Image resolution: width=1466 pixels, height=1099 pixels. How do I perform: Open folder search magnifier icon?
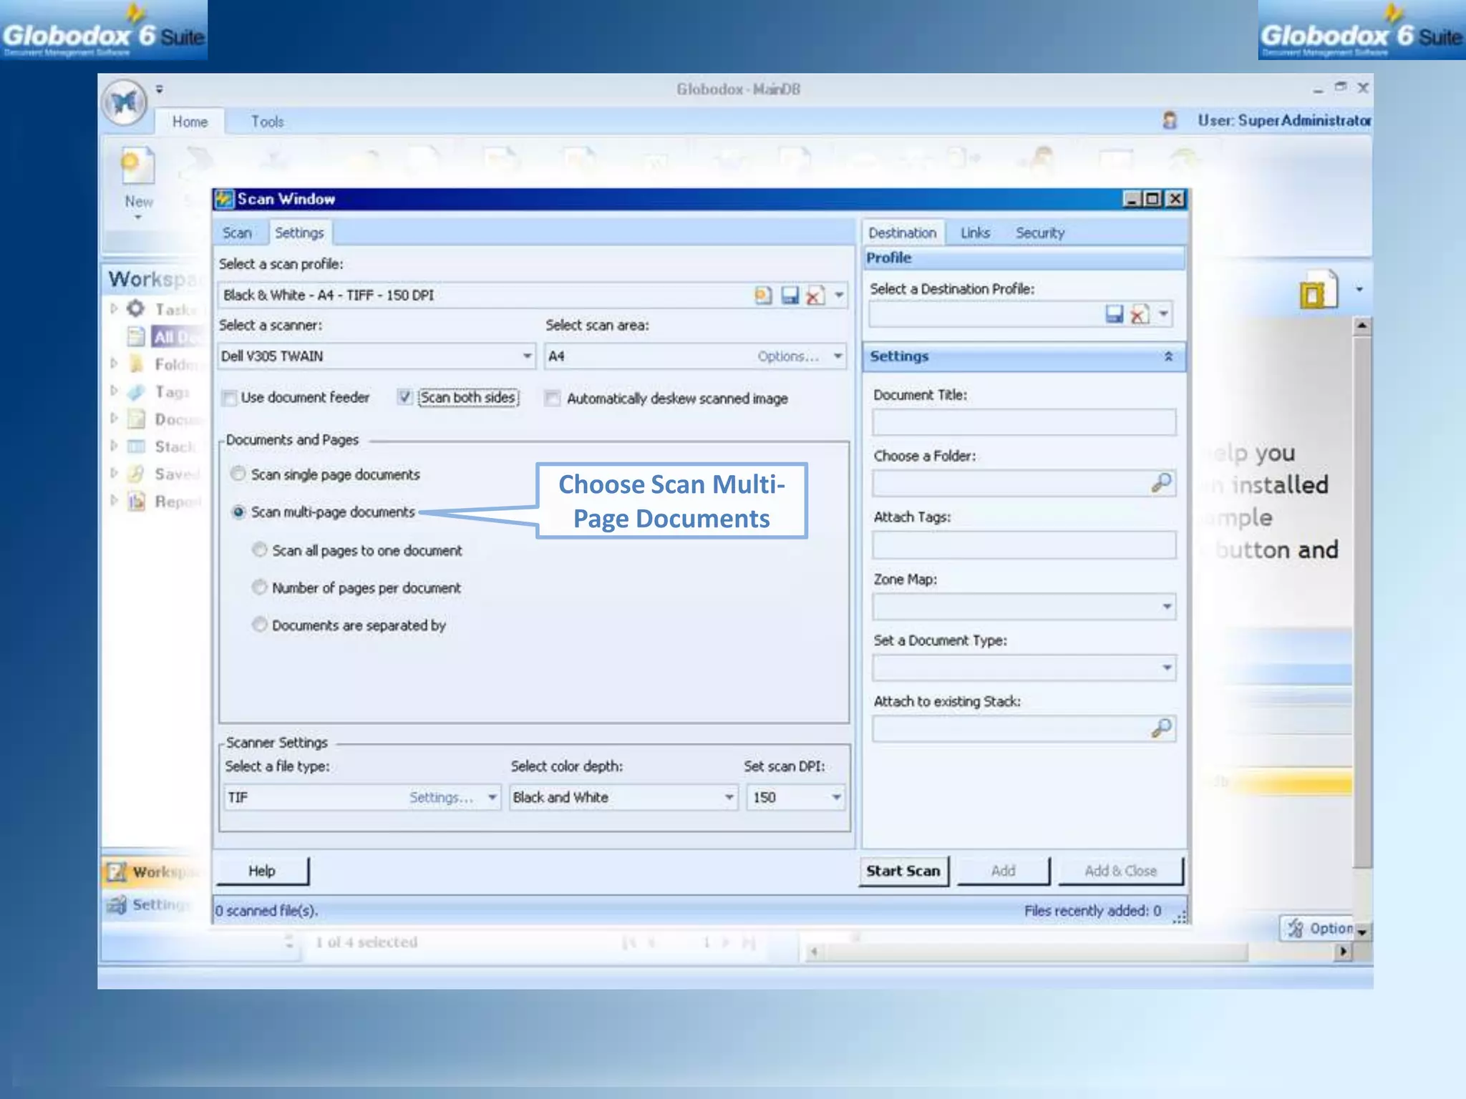[x=1161, y=483]
